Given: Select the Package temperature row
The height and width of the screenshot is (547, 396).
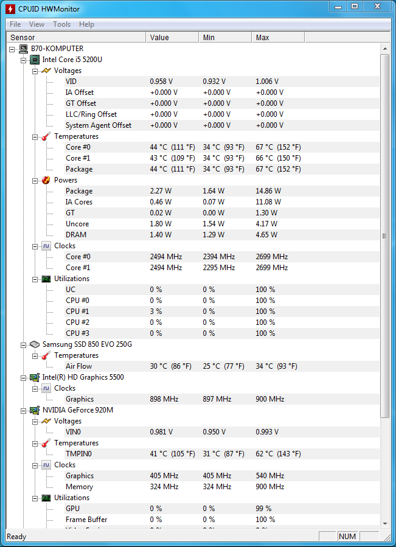Looking at the screenshot, I should (222, 169).
